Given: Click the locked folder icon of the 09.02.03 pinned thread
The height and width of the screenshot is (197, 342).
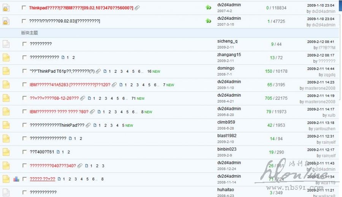Looking at the screenshot, I should [6, 22].
